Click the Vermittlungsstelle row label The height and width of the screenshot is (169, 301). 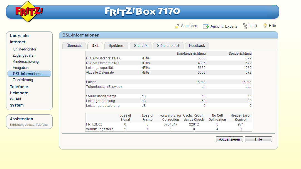(x=100, y=129)
